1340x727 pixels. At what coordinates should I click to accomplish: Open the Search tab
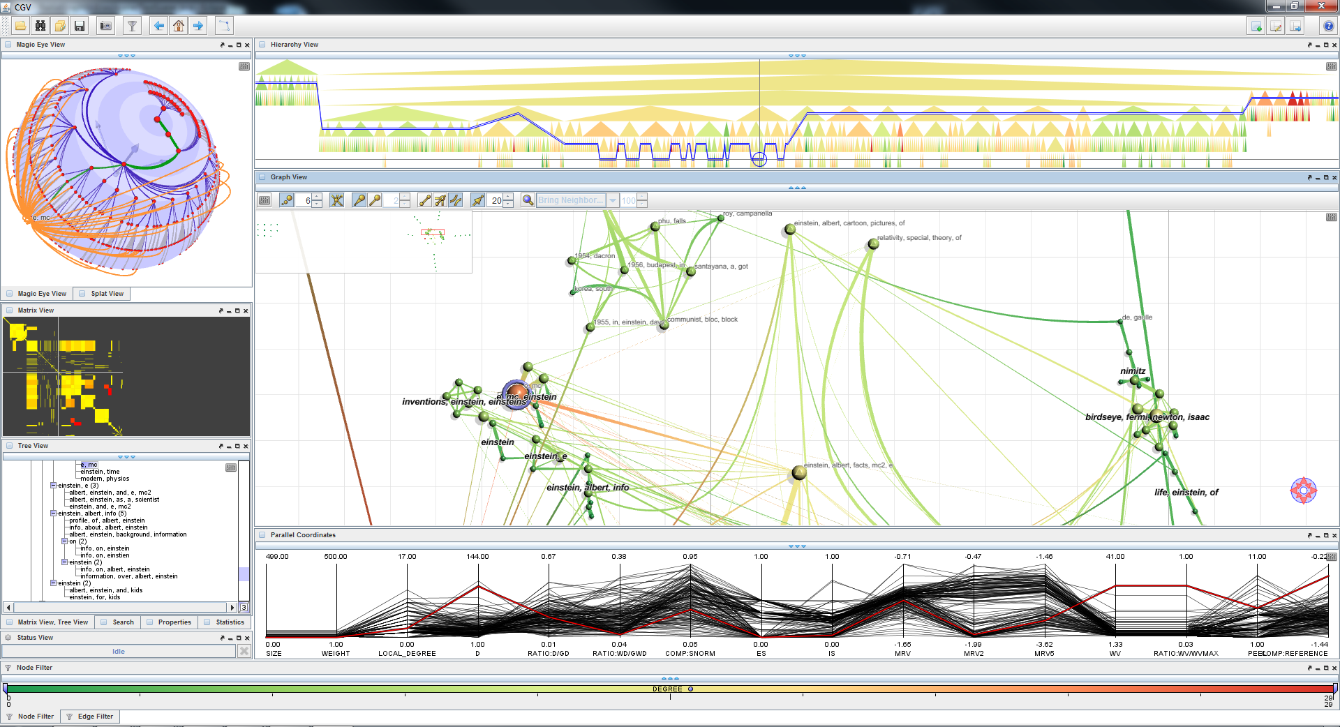[117, 622]
